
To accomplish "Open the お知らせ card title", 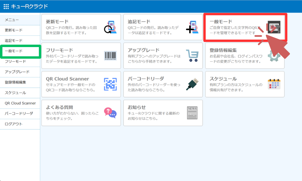I will [137, 107].
